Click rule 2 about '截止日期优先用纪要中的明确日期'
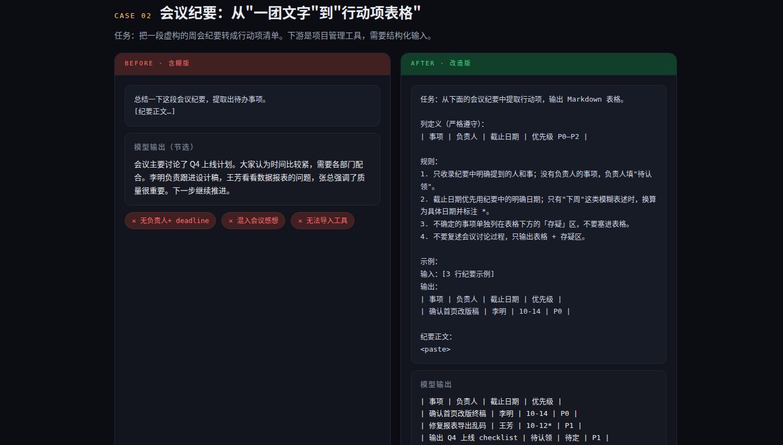The height and width of the screenshot is (445, 783). [x=538, y=205]
